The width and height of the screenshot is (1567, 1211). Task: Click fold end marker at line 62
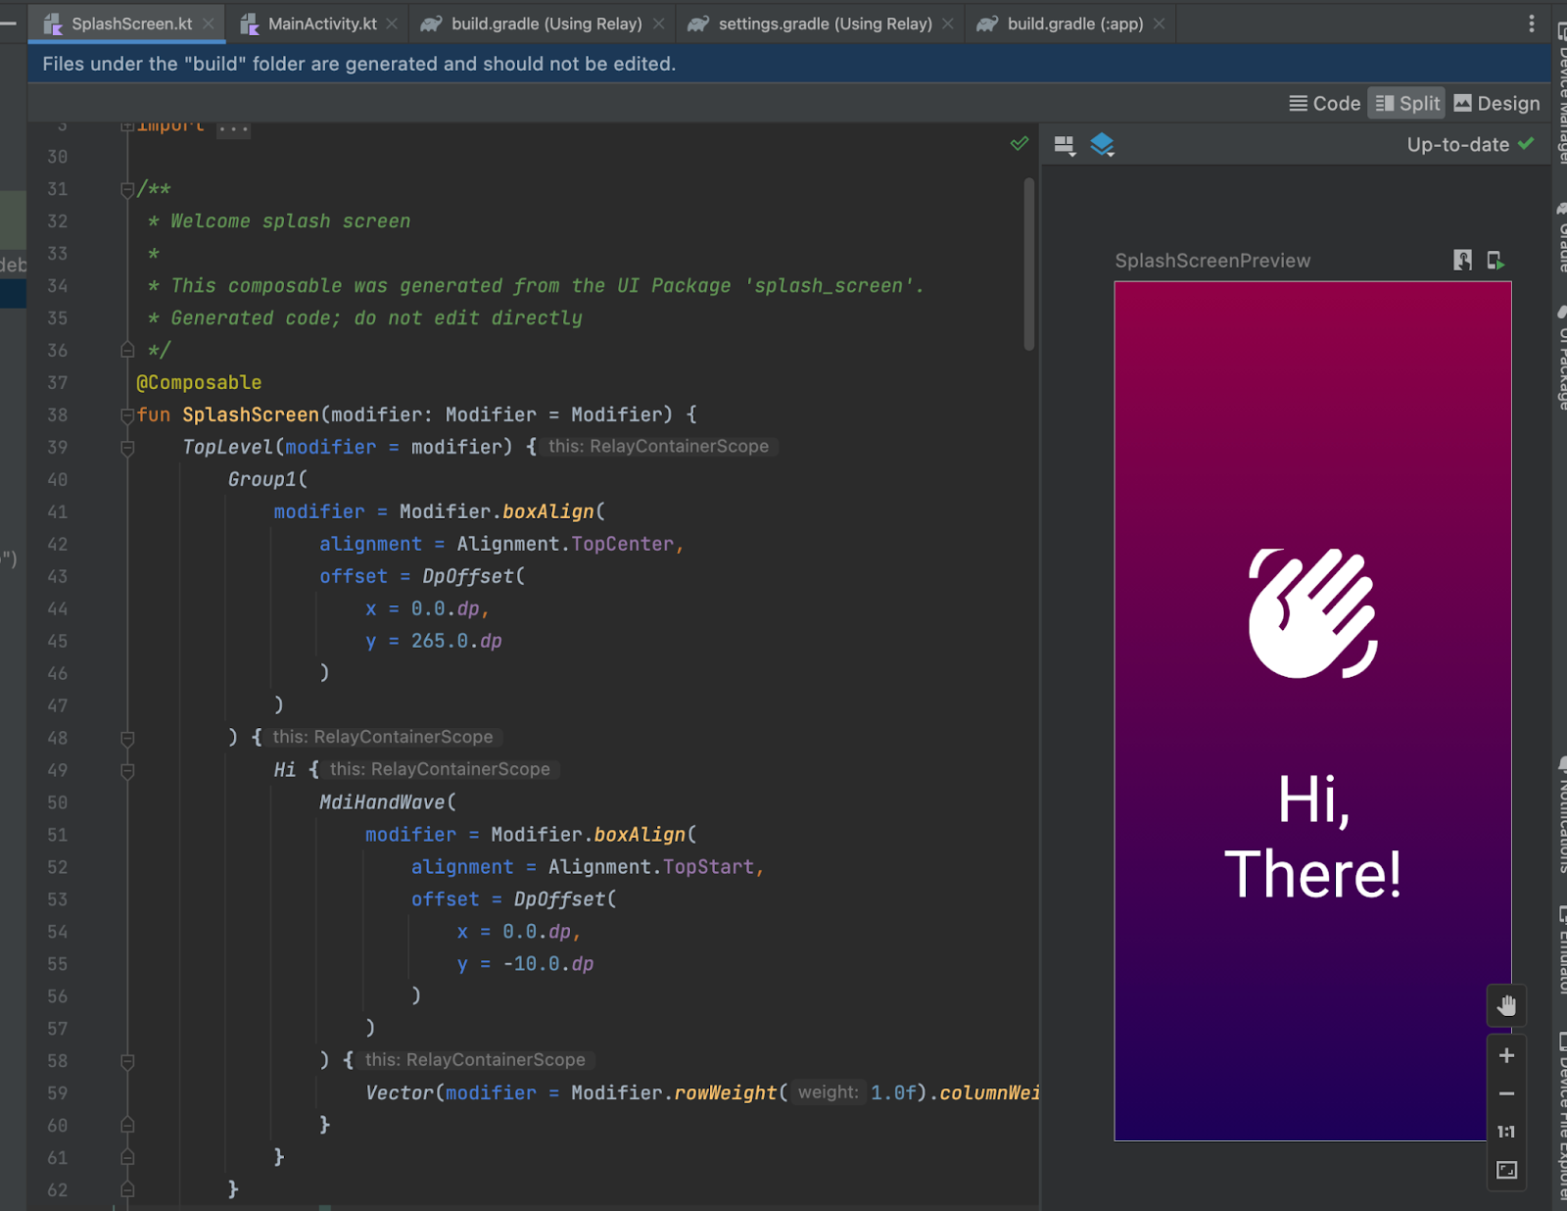click(x=127, y=1189)
